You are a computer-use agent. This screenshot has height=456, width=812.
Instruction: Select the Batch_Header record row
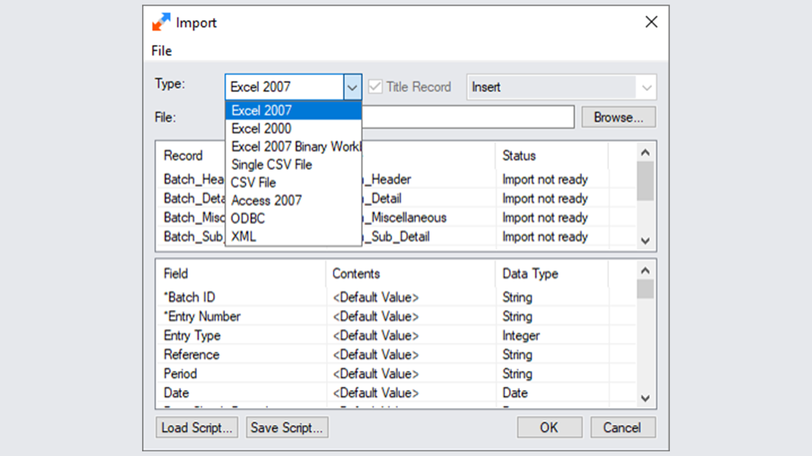pyautogui.click(x=192, y=179)
